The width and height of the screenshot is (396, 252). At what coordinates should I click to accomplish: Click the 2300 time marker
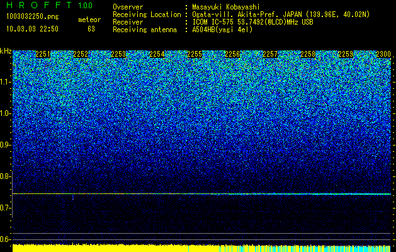point(383,54)
